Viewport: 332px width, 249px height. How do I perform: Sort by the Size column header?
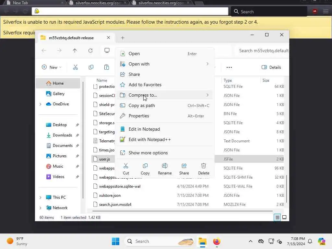click(272, 80)
